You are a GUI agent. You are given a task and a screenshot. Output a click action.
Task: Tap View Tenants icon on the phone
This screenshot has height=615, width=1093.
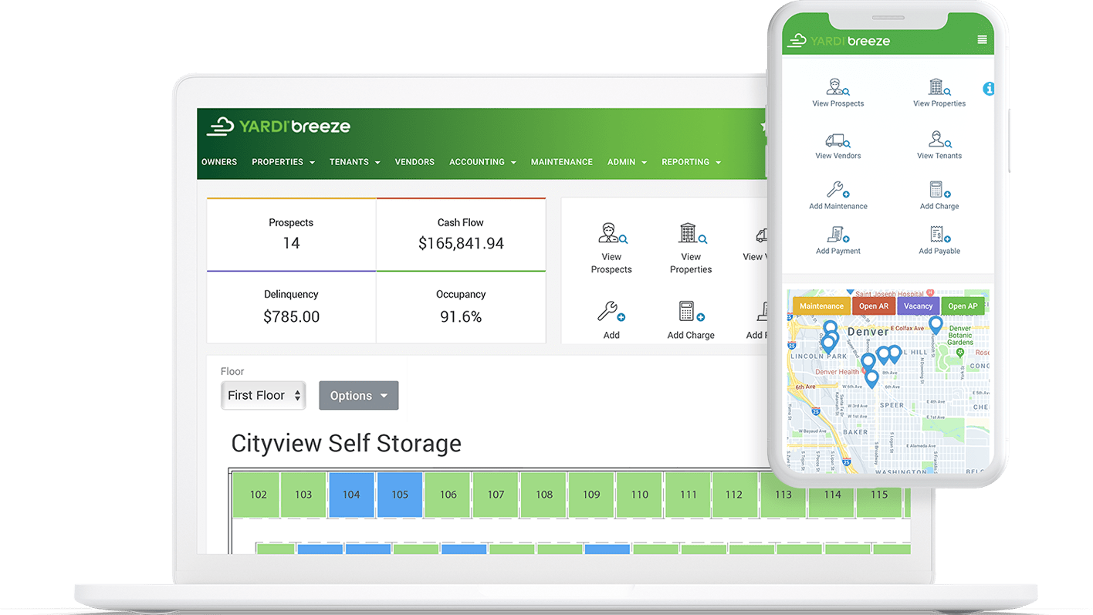[939, 140]
